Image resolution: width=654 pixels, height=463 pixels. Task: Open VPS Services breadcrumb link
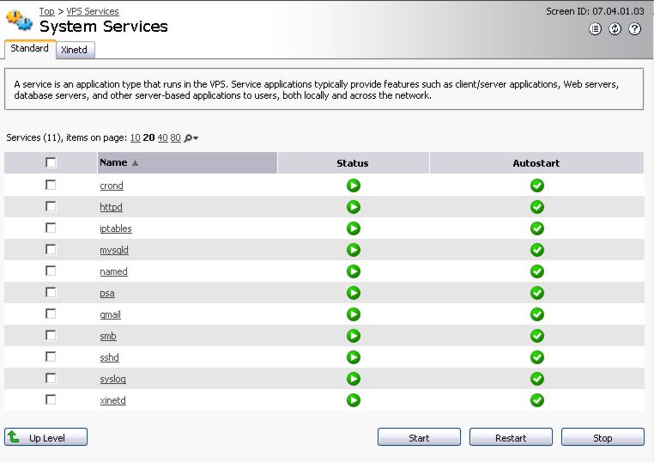coord(93,11)
